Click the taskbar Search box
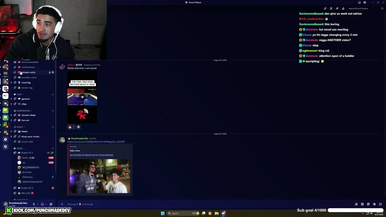The height and width of the screenshot is (217, 386). click(183, 213)
